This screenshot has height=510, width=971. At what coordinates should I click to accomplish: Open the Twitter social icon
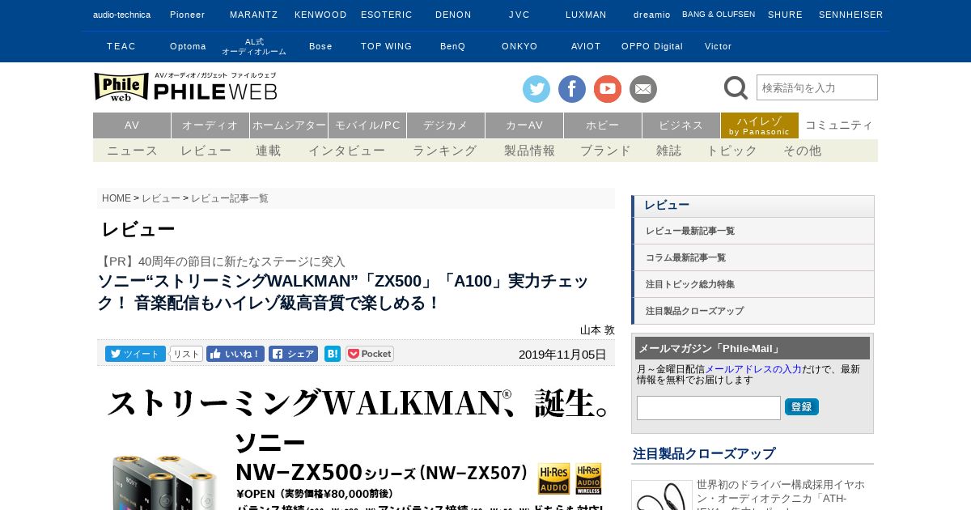536,89
